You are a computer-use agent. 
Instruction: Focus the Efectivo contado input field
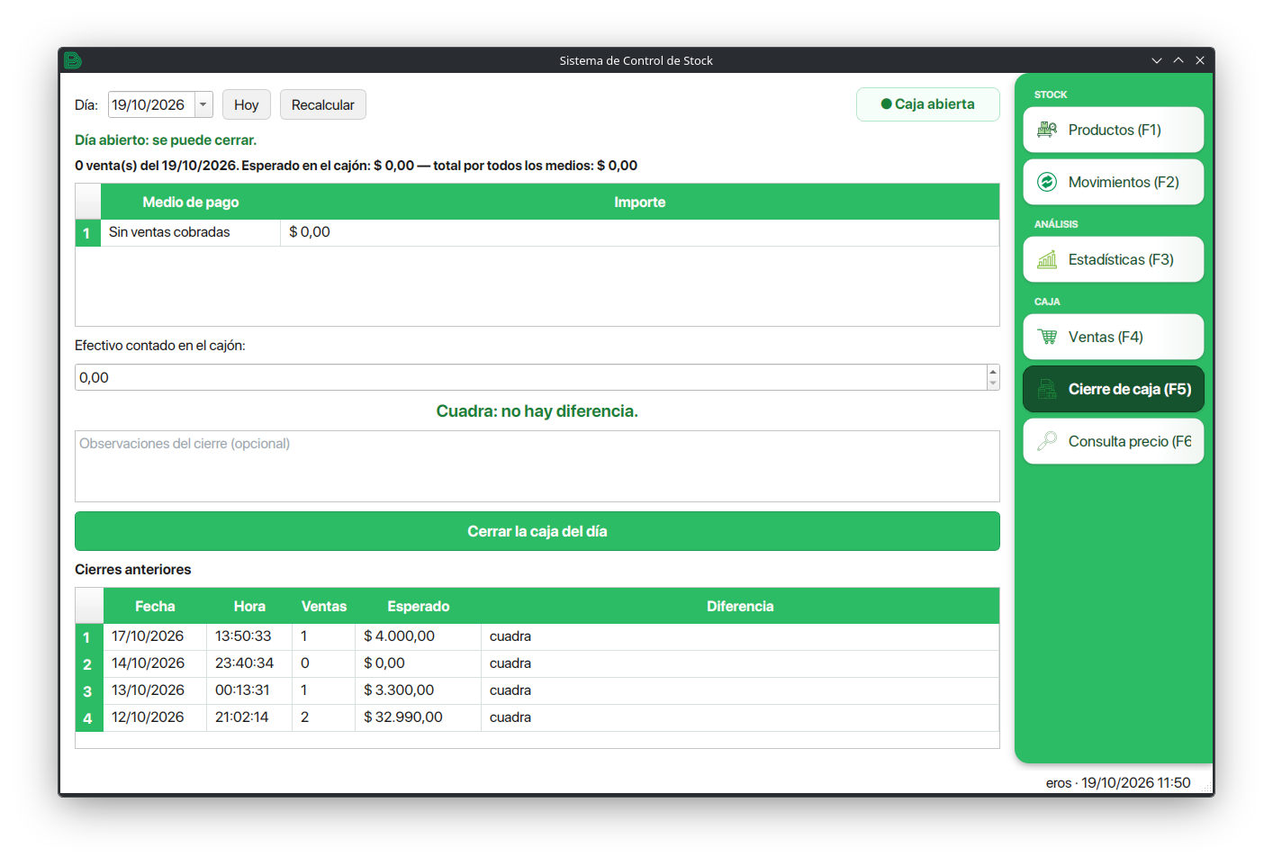click(531, 377)
